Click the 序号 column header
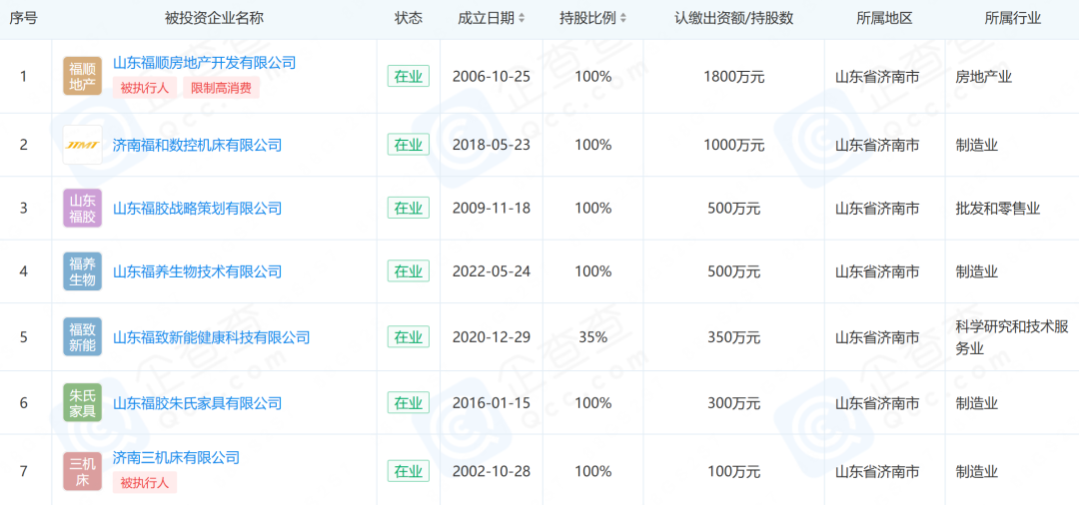Viewport: 1079px width, 505px height. [23, 19]
